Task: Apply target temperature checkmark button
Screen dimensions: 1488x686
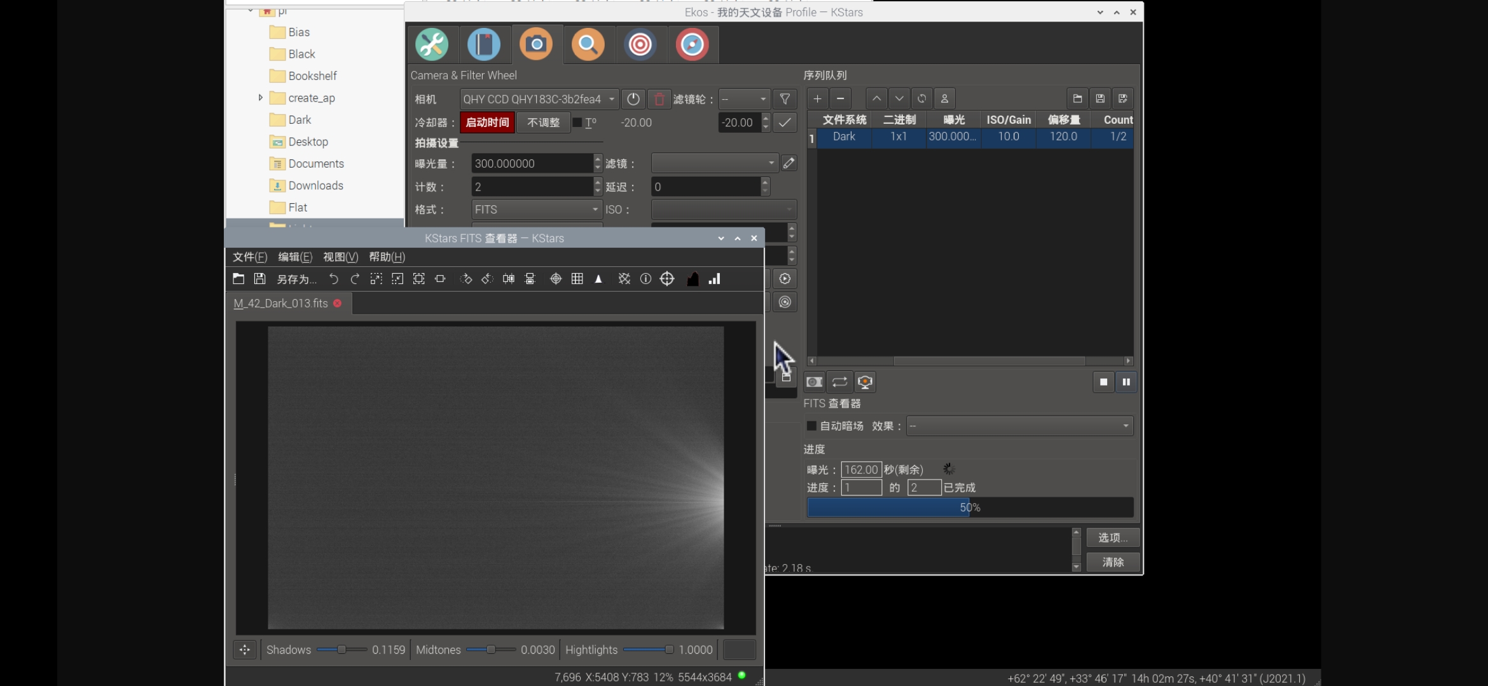Action: click(x=785, y=123)
